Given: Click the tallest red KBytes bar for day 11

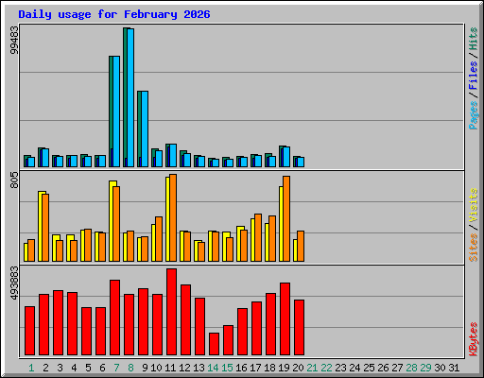Looking at the screenshot, I should coord(171,312).
